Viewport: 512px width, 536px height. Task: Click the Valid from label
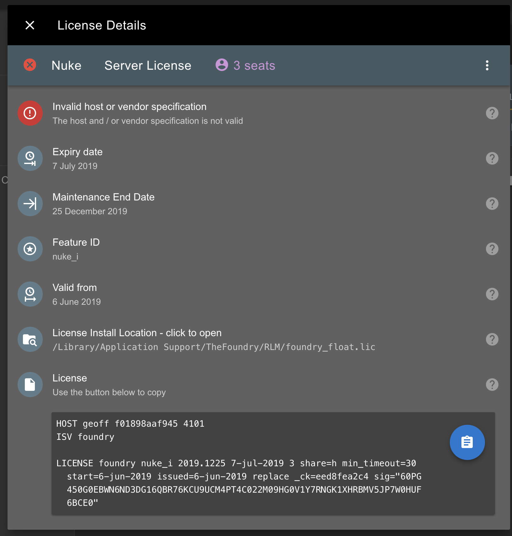coord(75,287)
